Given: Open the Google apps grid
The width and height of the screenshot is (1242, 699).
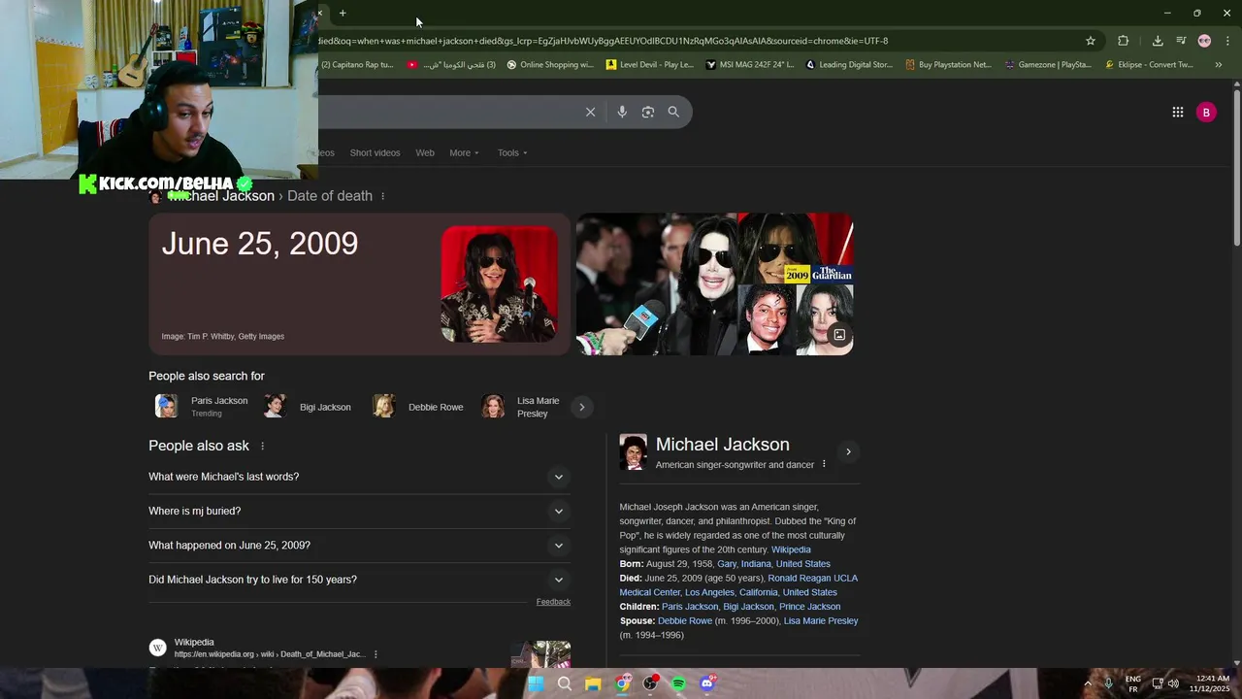Looking at the screenshot, I should tap(1178, 112).
